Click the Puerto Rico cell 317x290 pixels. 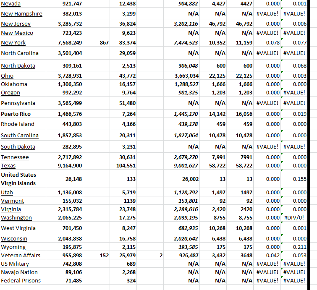(x=16, y=114)
